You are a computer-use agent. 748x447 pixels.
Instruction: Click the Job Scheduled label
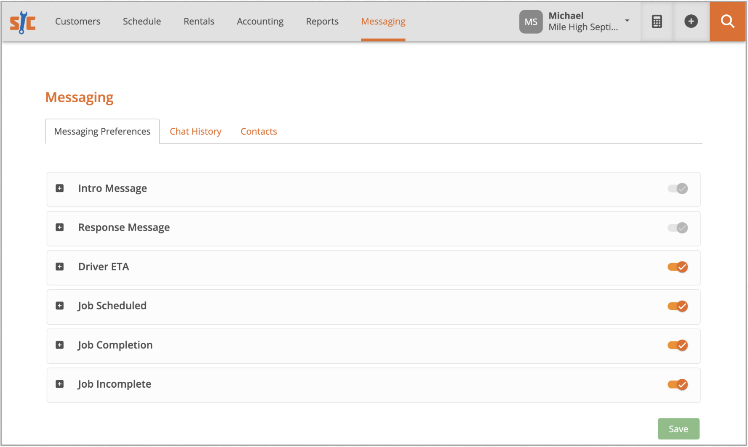point(112,306)
